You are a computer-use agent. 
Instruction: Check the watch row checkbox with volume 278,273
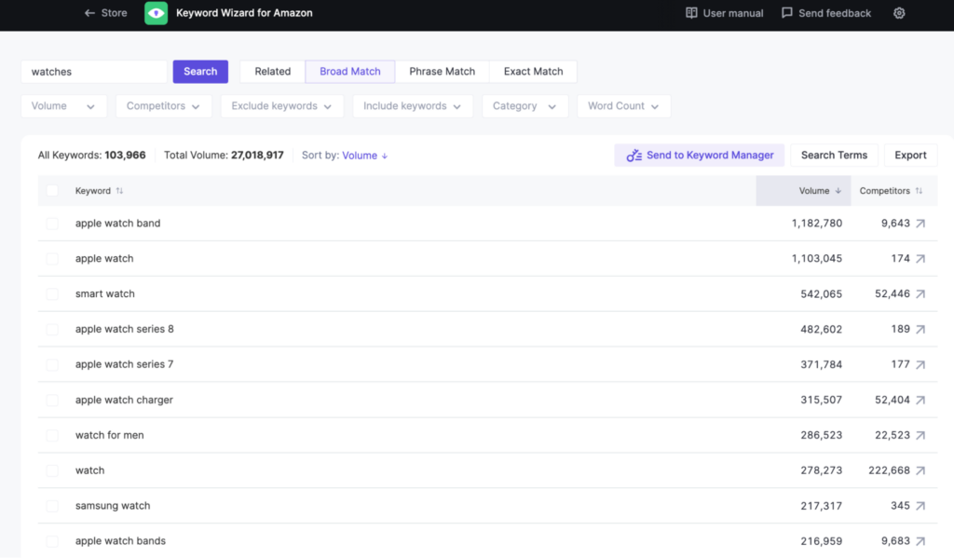coord(52,470)
